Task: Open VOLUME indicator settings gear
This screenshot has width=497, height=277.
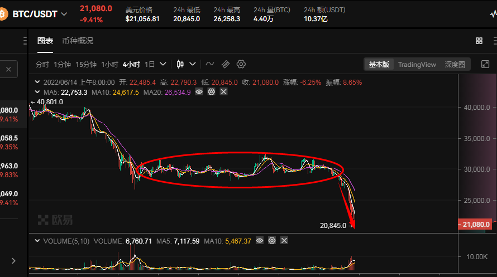Action: [x=272, y=241]
